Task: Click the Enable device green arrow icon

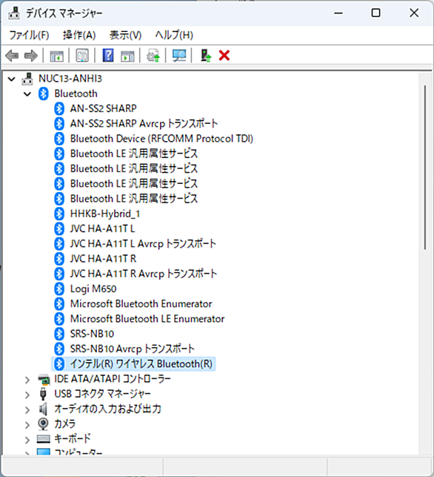Action: pos(206,56)
